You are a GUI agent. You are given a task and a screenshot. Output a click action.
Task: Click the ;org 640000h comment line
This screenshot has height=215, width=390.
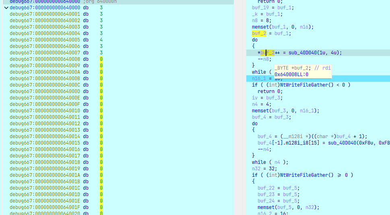100,2
